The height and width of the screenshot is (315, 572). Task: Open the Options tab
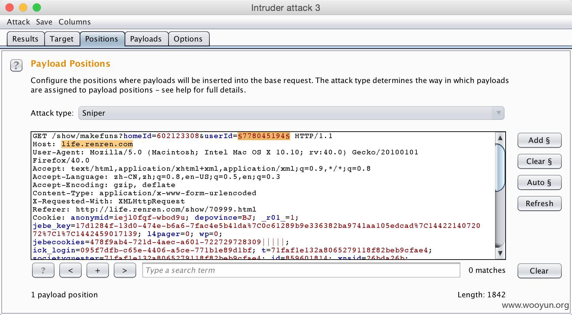(188, 39)
